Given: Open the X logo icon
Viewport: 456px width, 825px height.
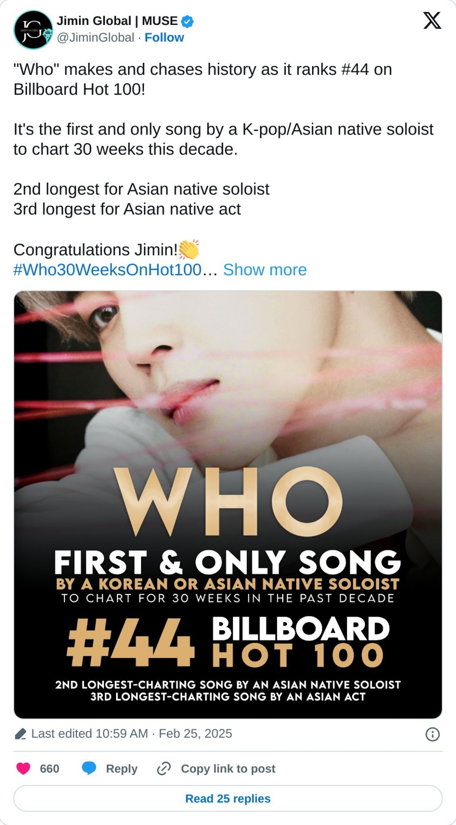Looking at the screenshot, I should [432, 20].
